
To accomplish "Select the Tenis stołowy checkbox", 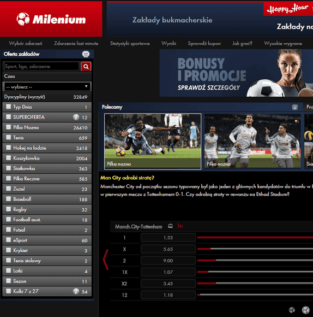I will click(x=9, y=260).
